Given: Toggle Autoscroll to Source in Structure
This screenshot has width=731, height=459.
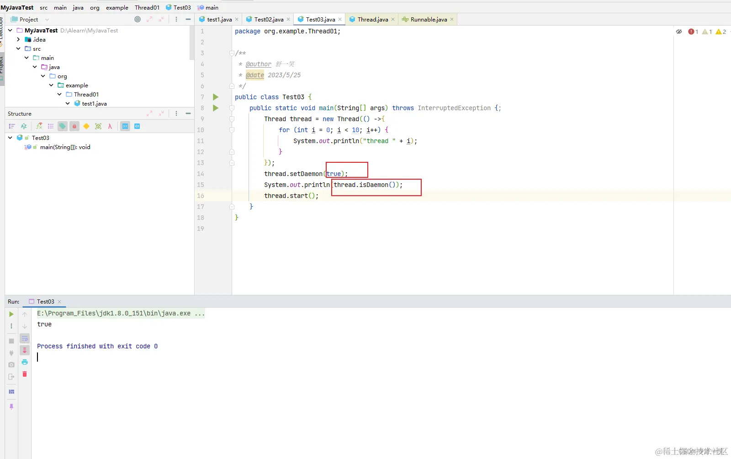Looking at the screenshot, I should point(125,126).
